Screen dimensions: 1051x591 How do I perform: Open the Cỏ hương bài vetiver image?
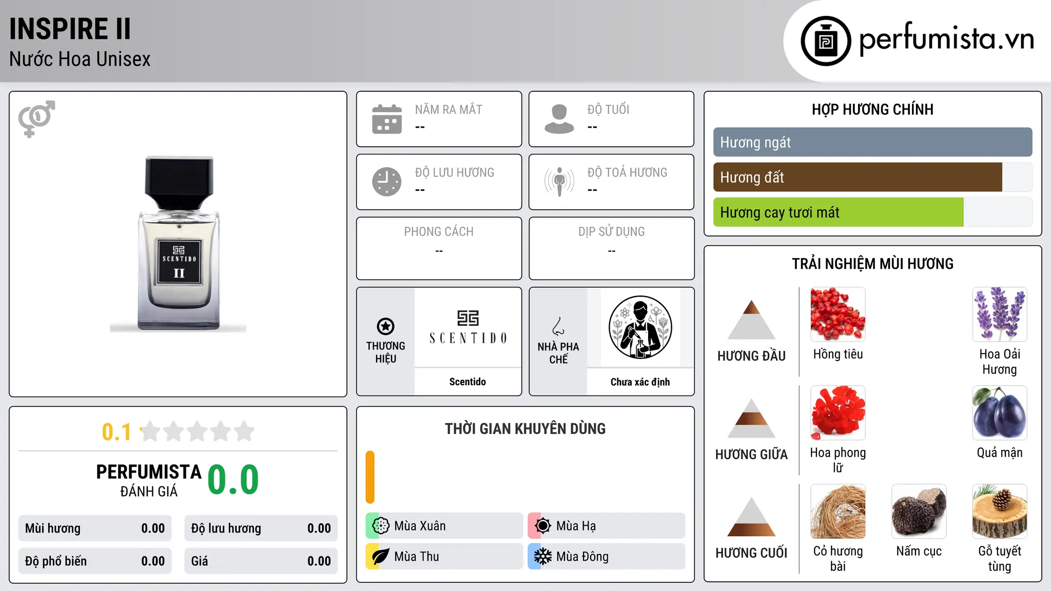coord(838,511)
